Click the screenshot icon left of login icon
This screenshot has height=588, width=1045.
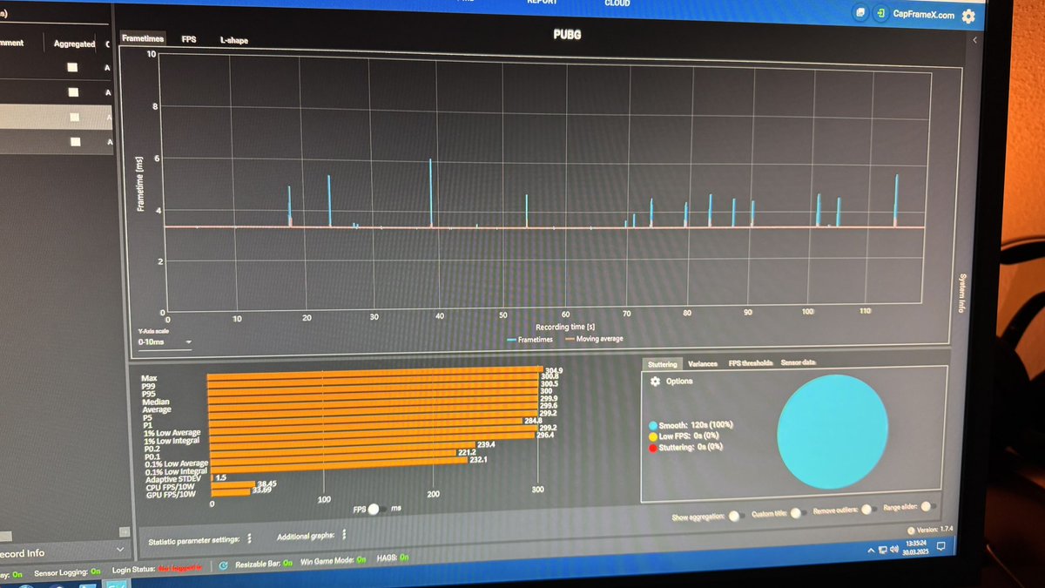click(860, 13)
